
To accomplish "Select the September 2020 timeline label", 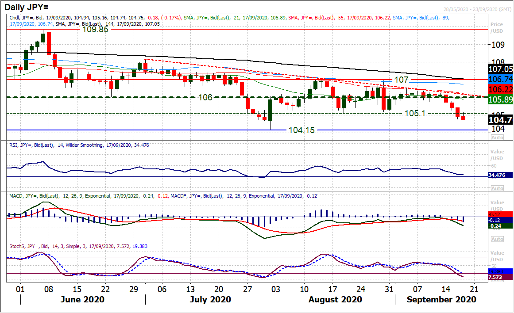I will (442, 299).
